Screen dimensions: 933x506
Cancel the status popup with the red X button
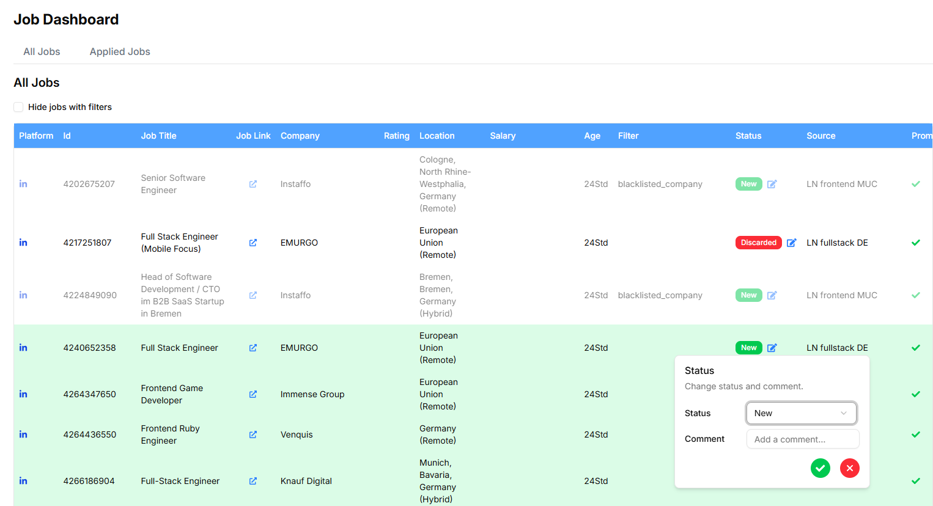point(849,468)
